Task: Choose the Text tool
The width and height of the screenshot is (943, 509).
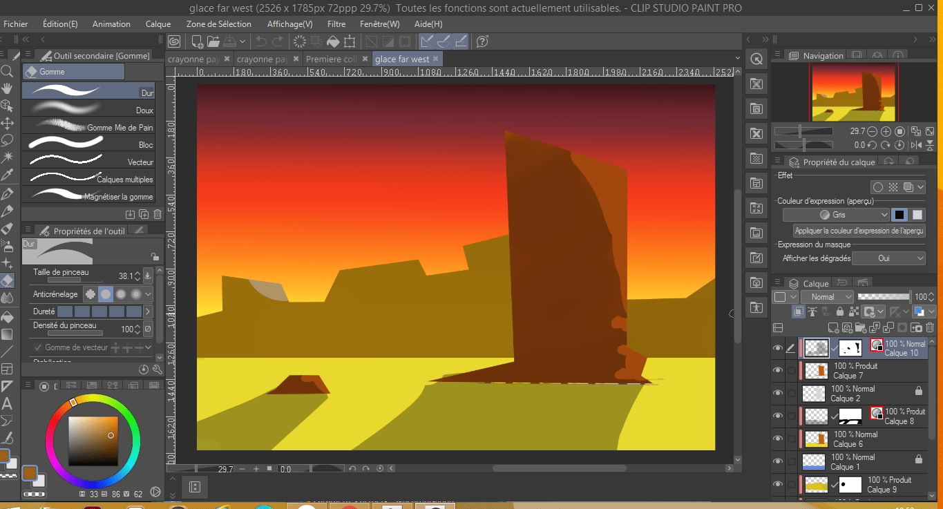Action: point(7,403)
